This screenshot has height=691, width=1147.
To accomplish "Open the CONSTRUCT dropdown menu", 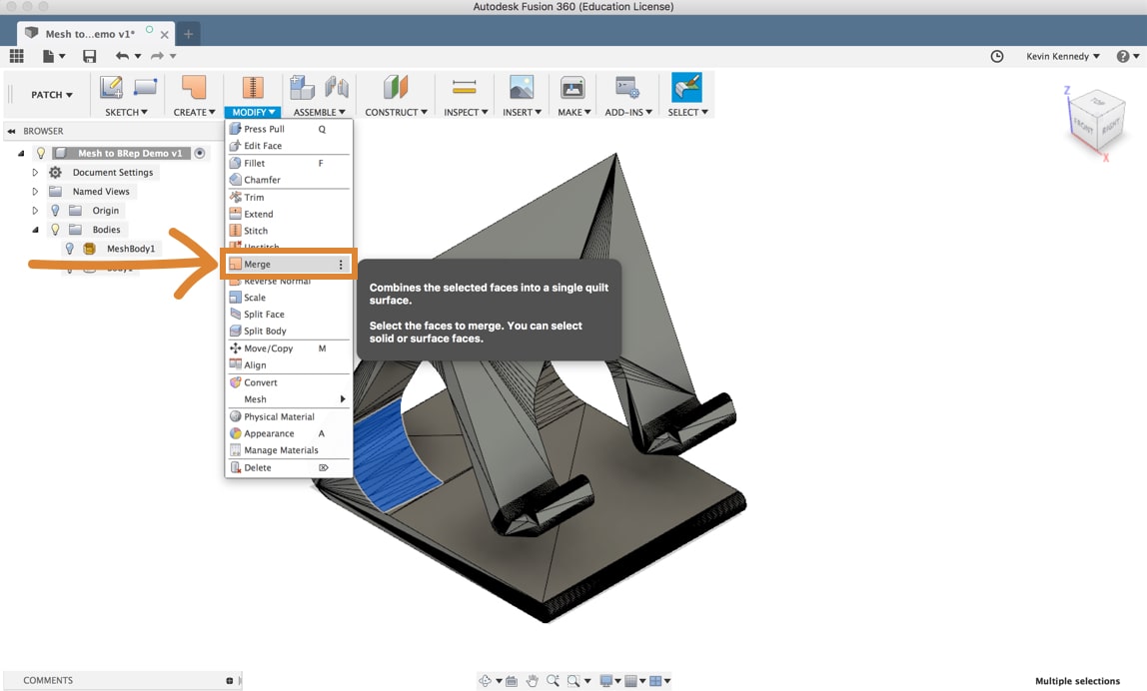I will pyautogui.click(x=396, y=112).
